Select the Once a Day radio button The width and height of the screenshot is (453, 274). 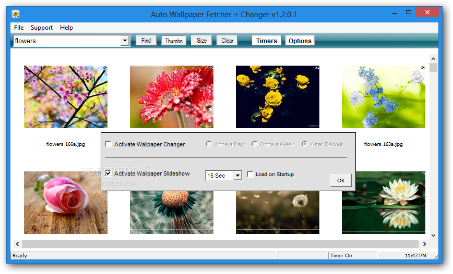[x=208, y=144]
